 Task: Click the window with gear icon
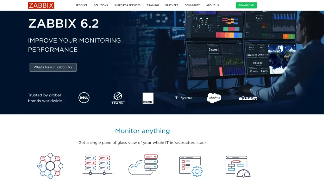point(191,166)
